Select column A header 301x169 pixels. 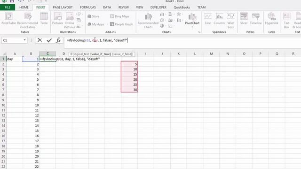coord(15,54)
